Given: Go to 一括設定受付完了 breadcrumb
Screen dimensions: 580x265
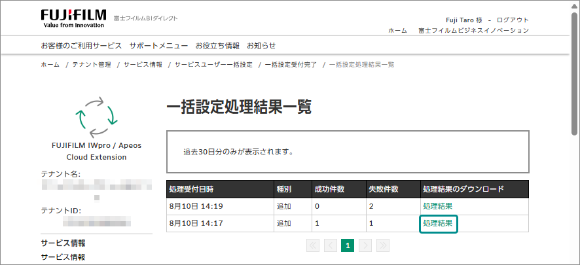Looking at the screenshot, I should click(291, 65).
